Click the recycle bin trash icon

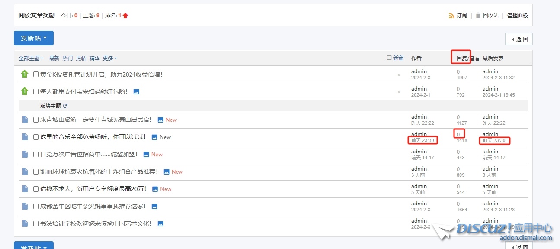click(478, 16)
